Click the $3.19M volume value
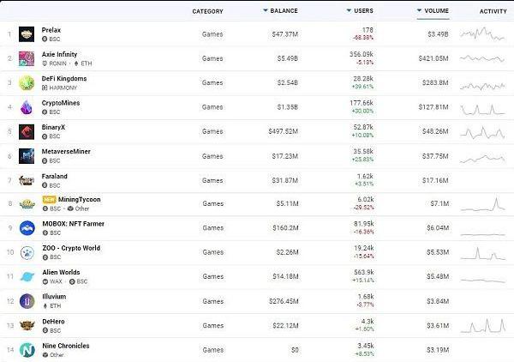This screenshot has height=362, width=514. [x=438, y=350]
